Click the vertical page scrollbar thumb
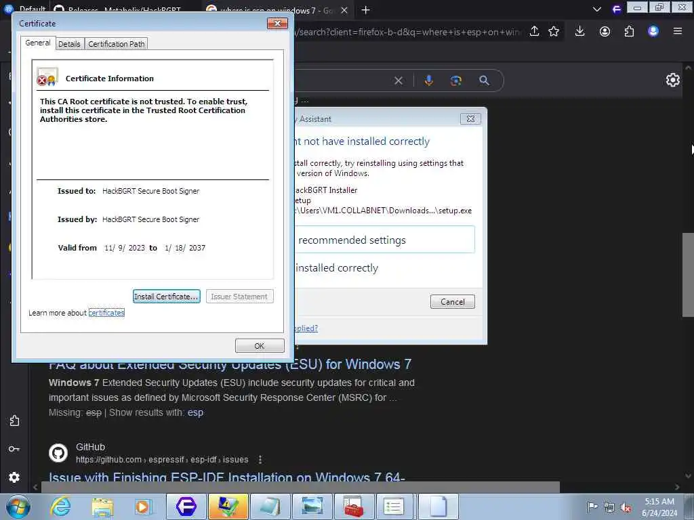Viewport: 694px width, 520px height. click(688, 274)
